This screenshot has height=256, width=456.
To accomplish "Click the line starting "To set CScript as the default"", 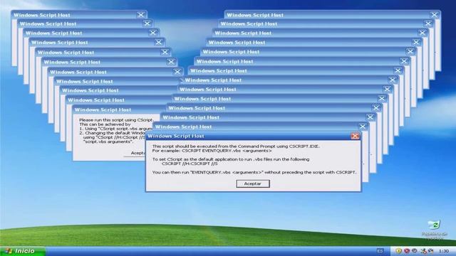I will [x=231, y=159].
